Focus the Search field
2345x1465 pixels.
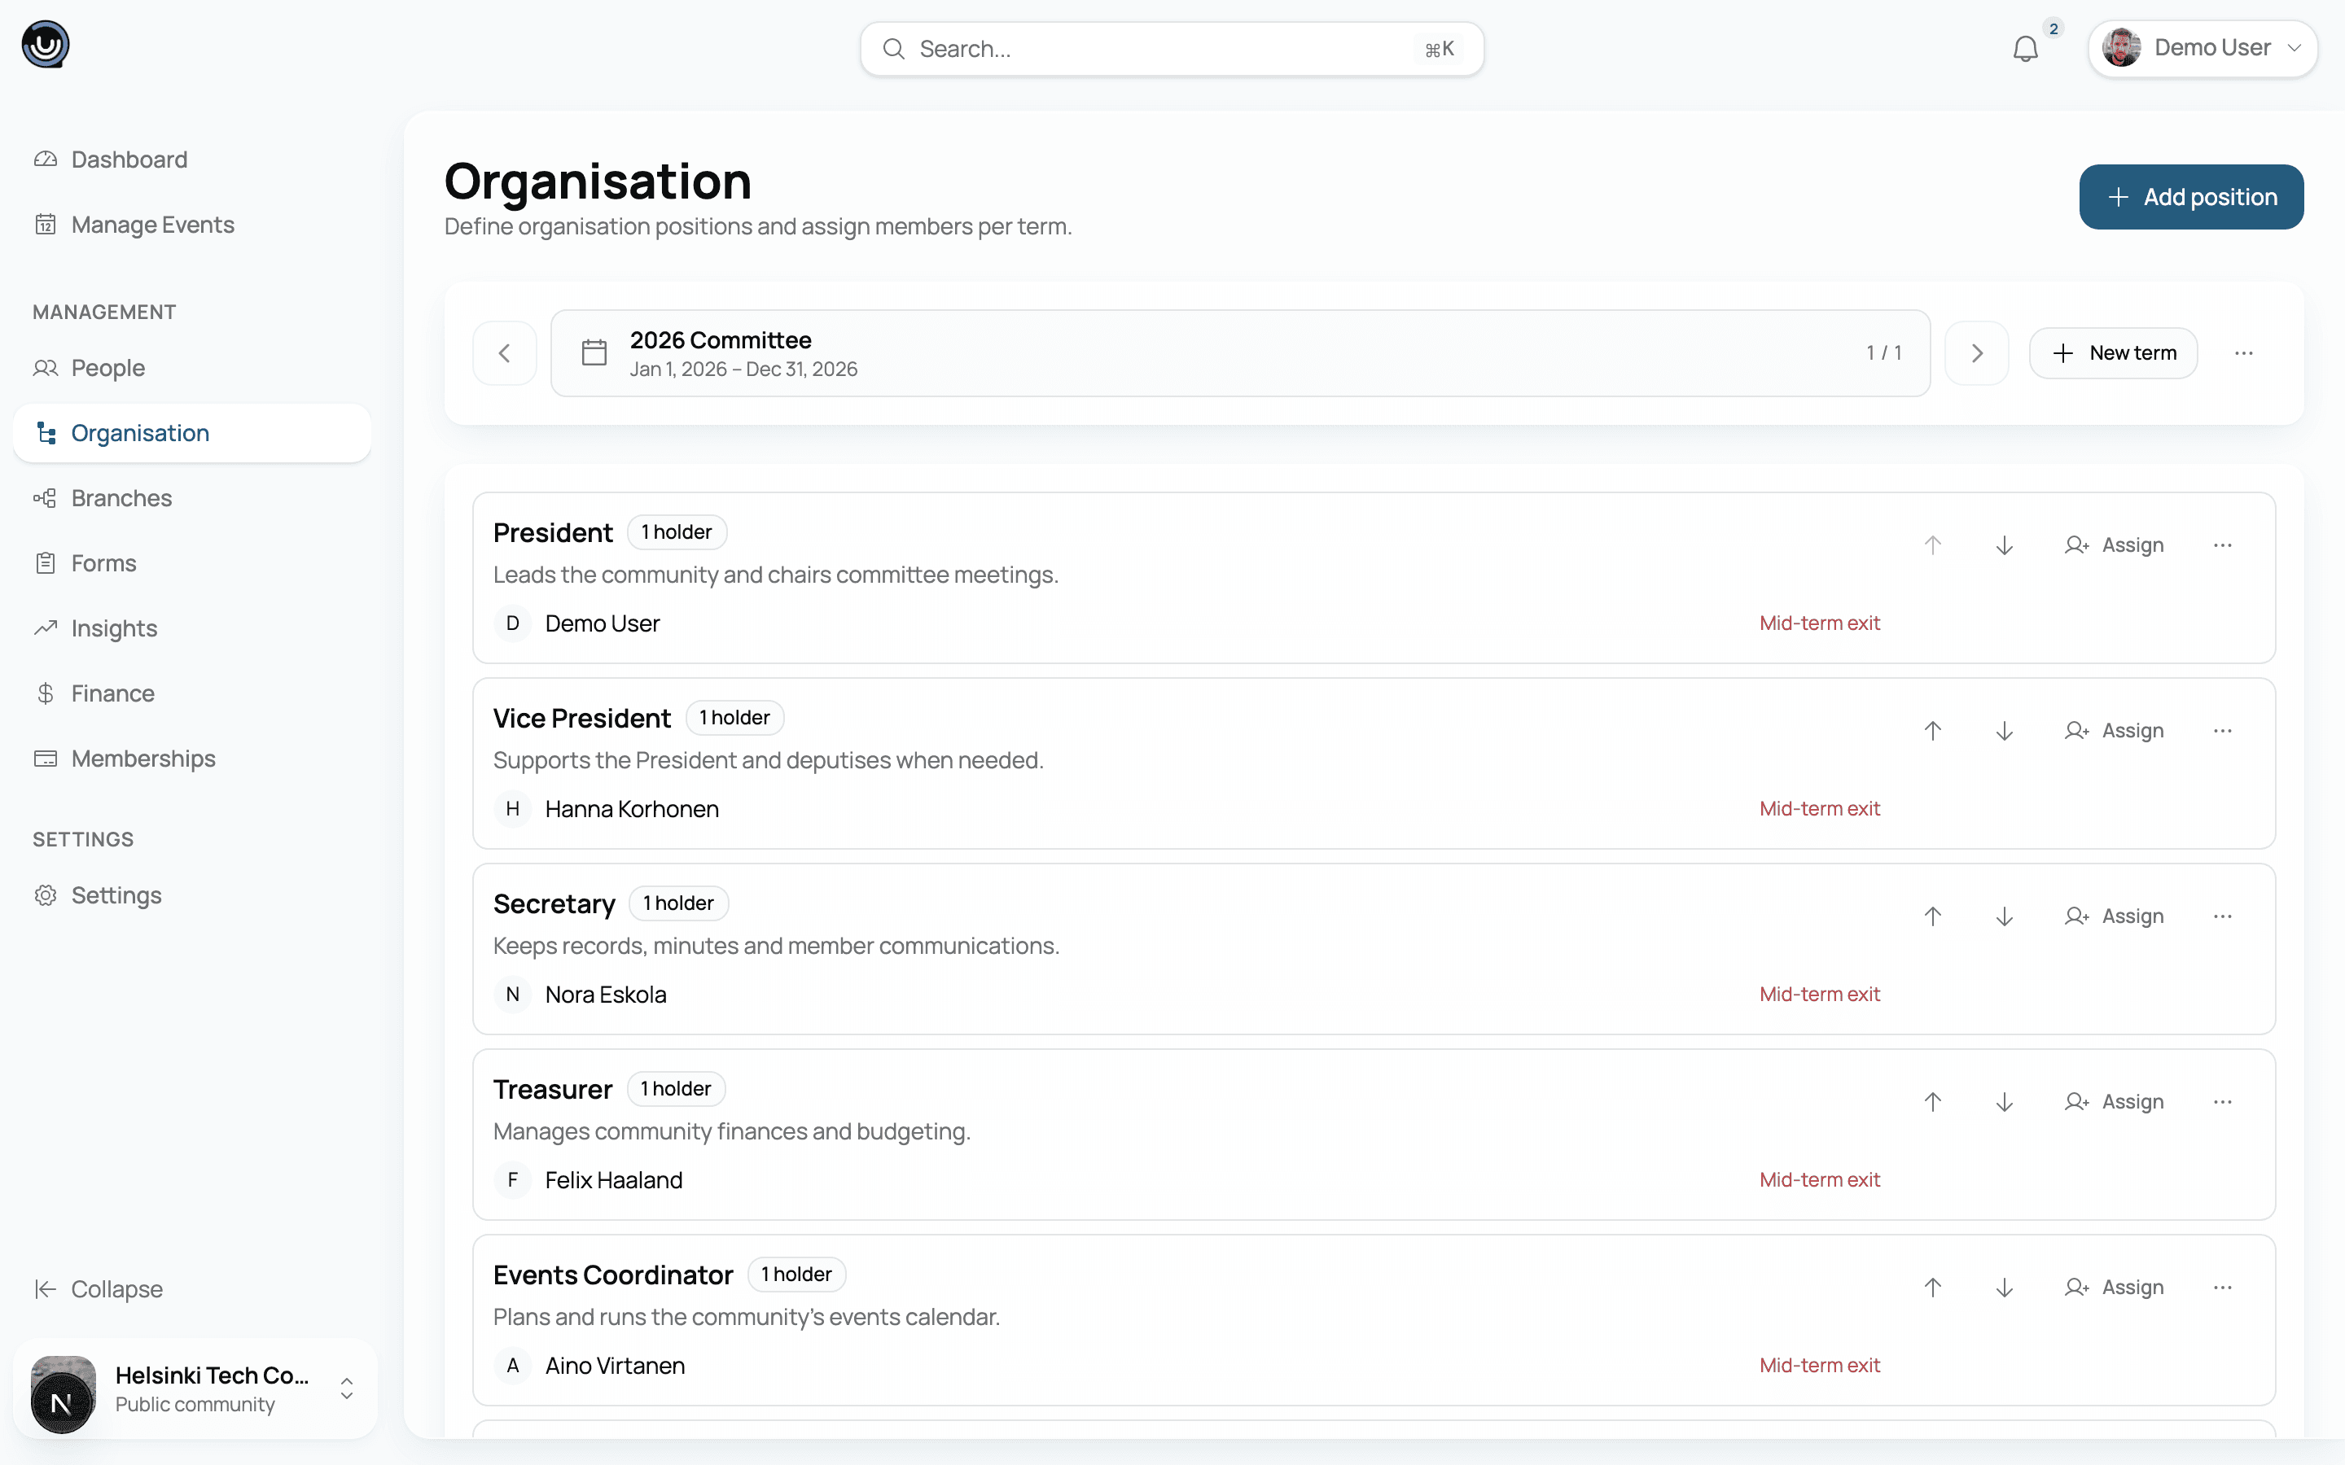pyautogui.click(x=1172, y=49)
